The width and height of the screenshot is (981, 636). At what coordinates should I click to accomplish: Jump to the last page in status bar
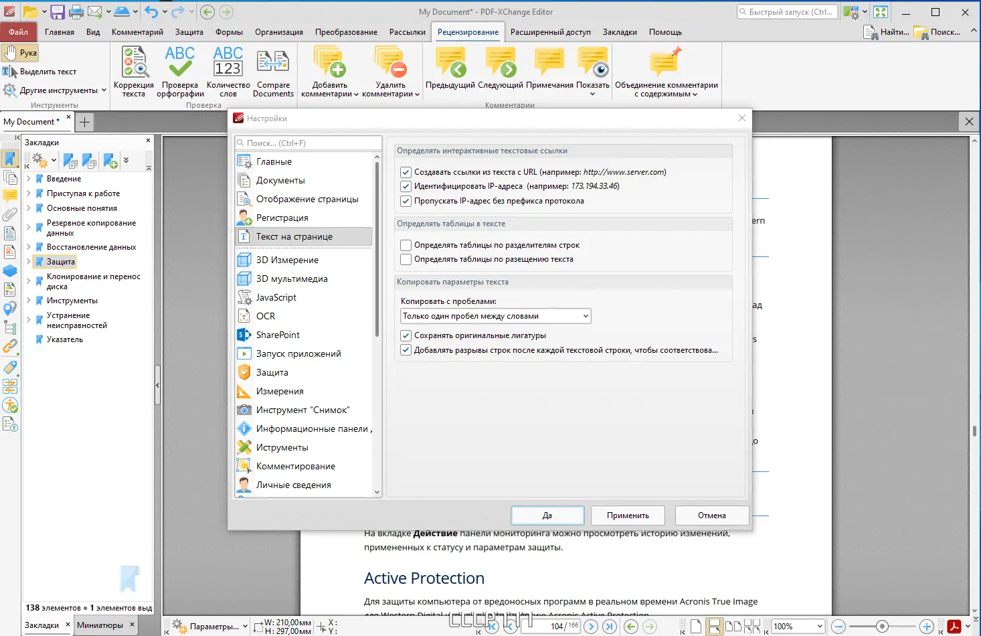(609, 627)
